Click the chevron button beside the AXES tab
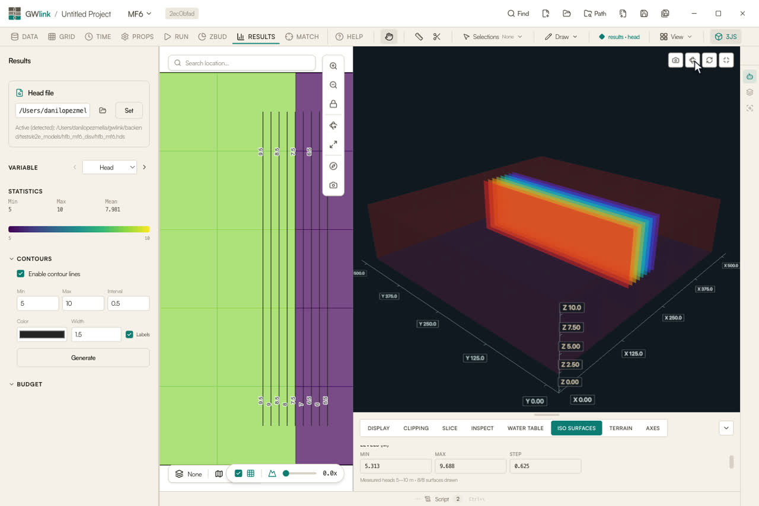The width and height of the screenshot is (759, 506). [x=726, y=428]
